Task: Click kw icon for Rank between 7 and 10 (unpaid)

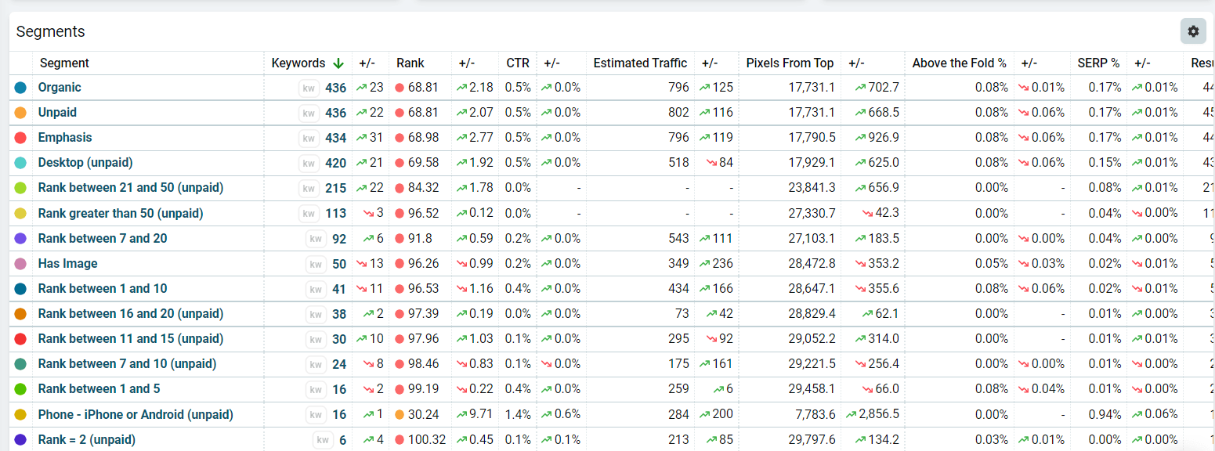Action: click(x=316, y=364)
